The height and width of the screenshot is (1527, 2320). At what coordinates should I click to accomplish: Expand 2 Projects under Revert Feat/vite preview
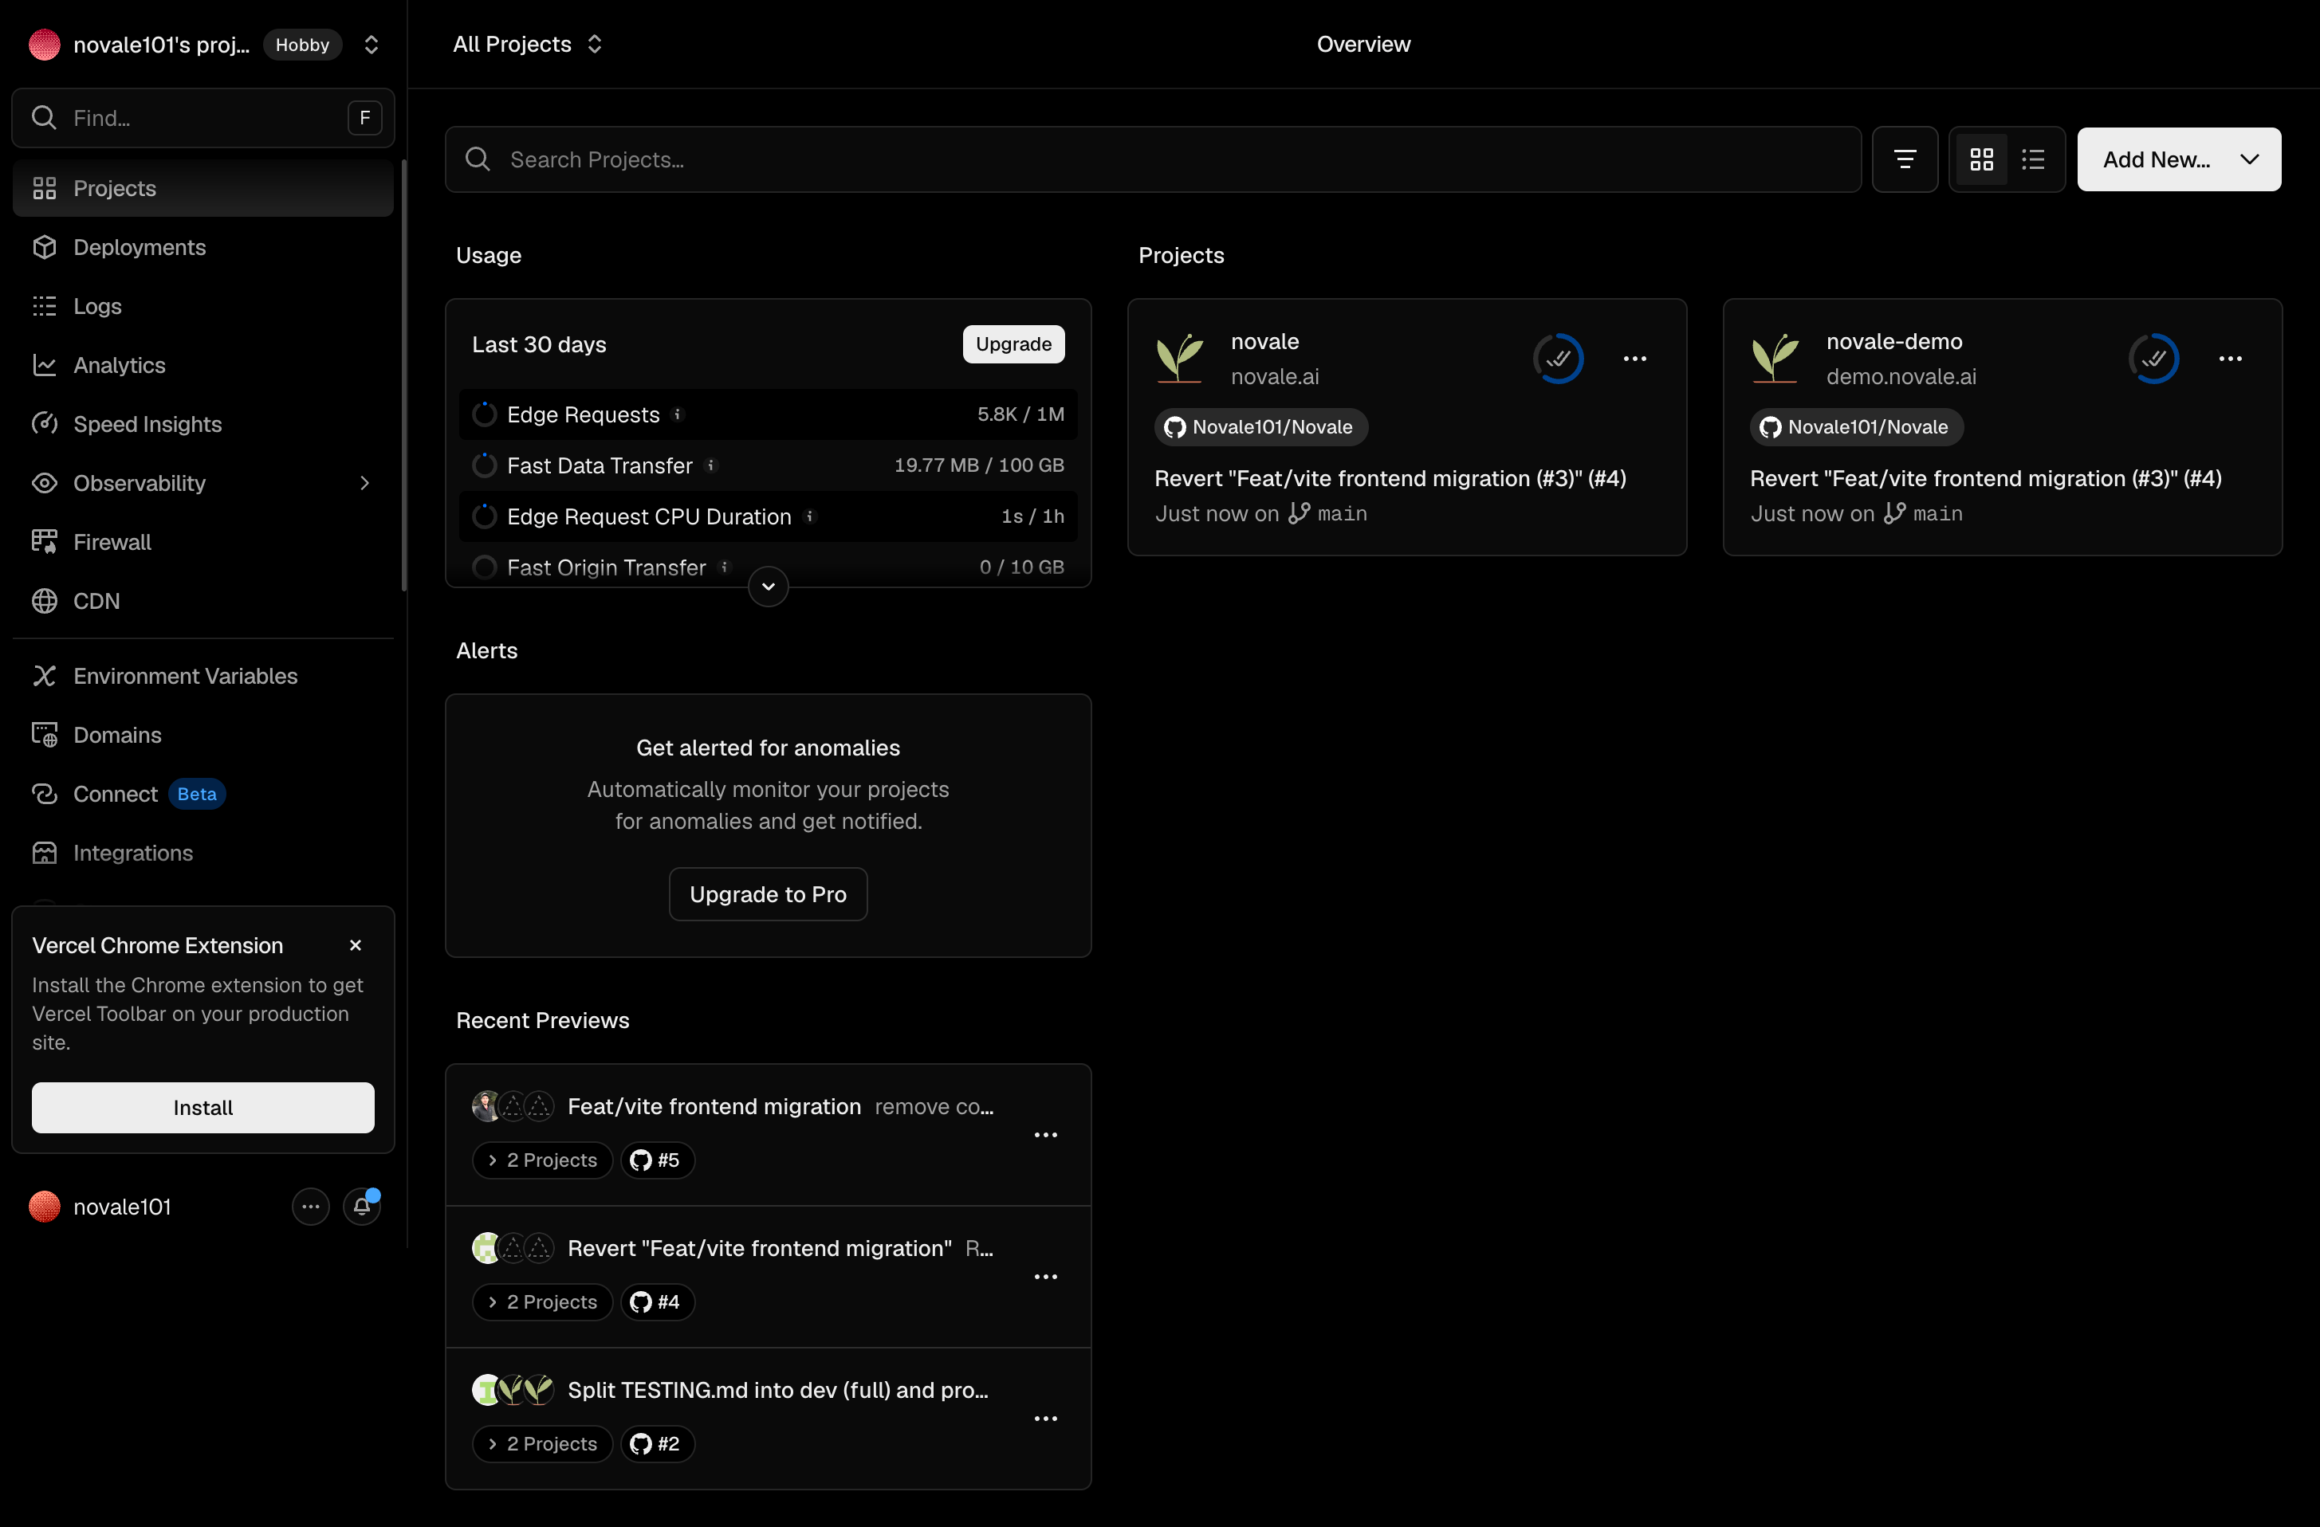pos(542,1302)
